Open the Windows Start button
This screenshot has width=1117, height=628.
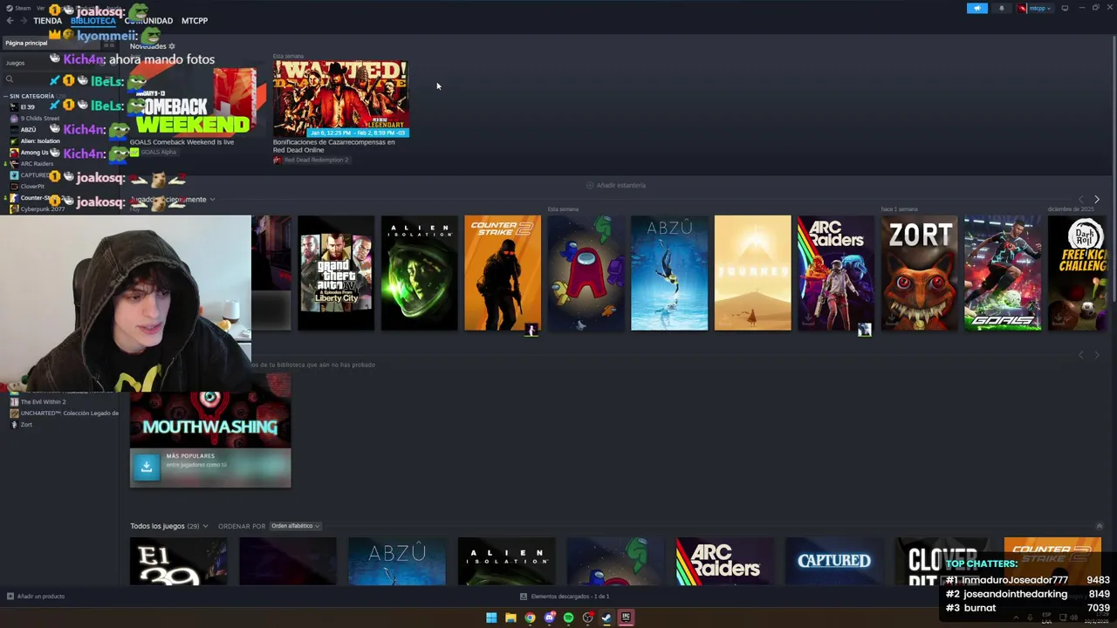click(491, 618)
